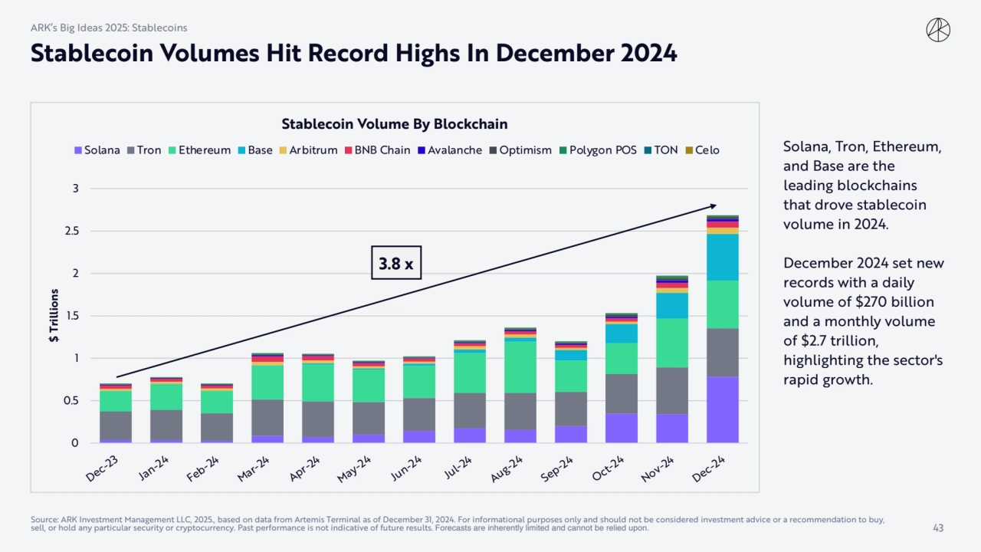Click the gray Tron segment of Dec-23 bar
Screen dimensions: 981x552
pos(116,426)
